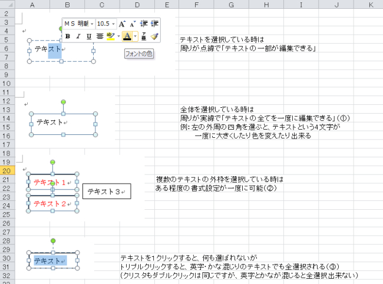
Task: Click the dashed-border テキスト box being edited
Action: click(61, 51)
